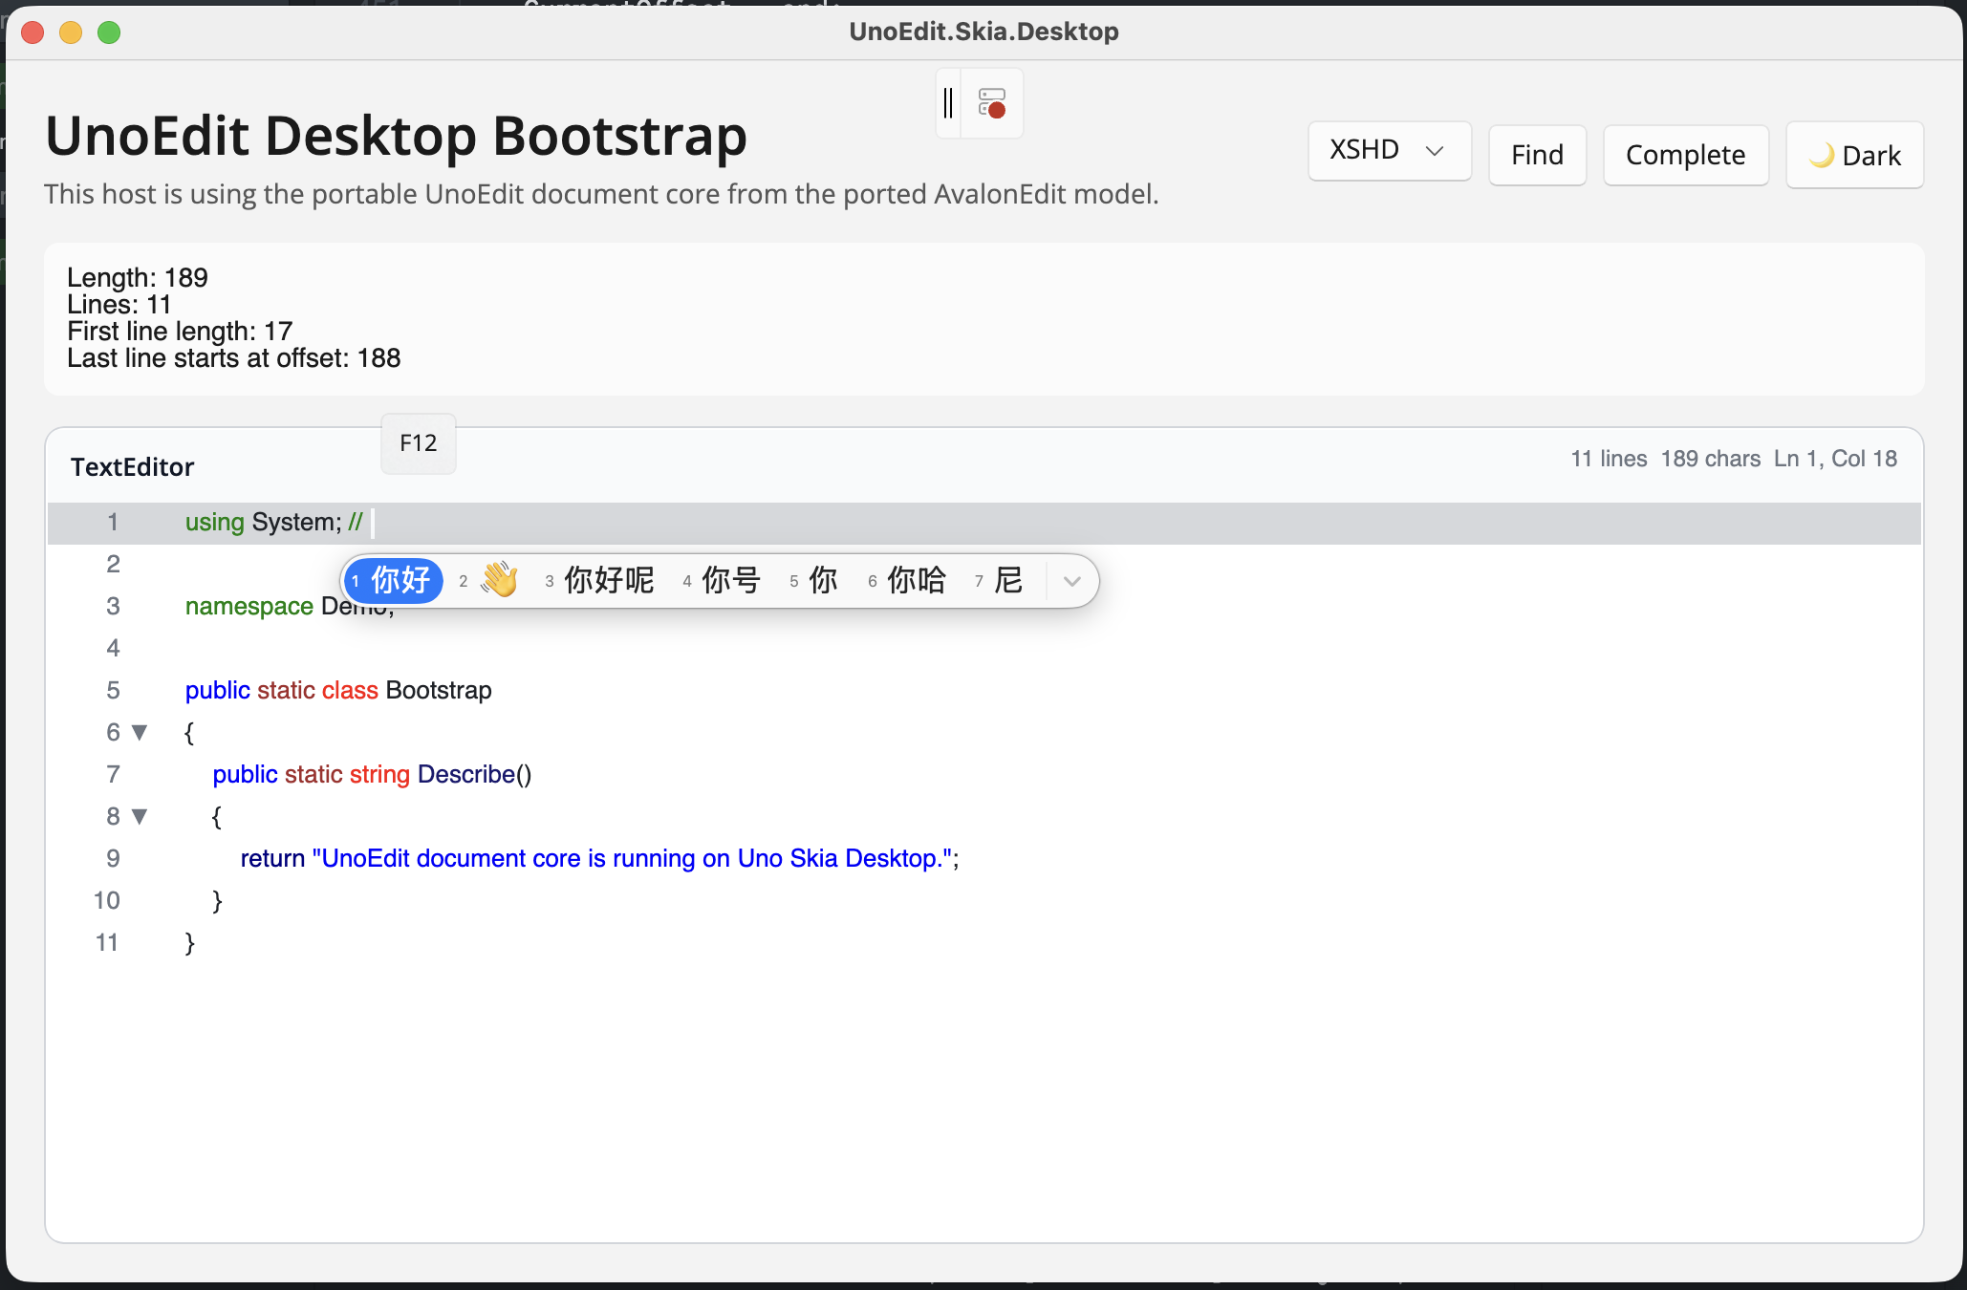The width and height of the screenshot is (1967, 1290).
Task: Collapse the fold triangle on line 6
Action: coord(140,733)
